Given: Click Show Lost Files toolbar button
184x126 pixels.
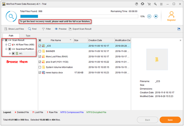Looking at the screenshot, I should tap(14, 29).
